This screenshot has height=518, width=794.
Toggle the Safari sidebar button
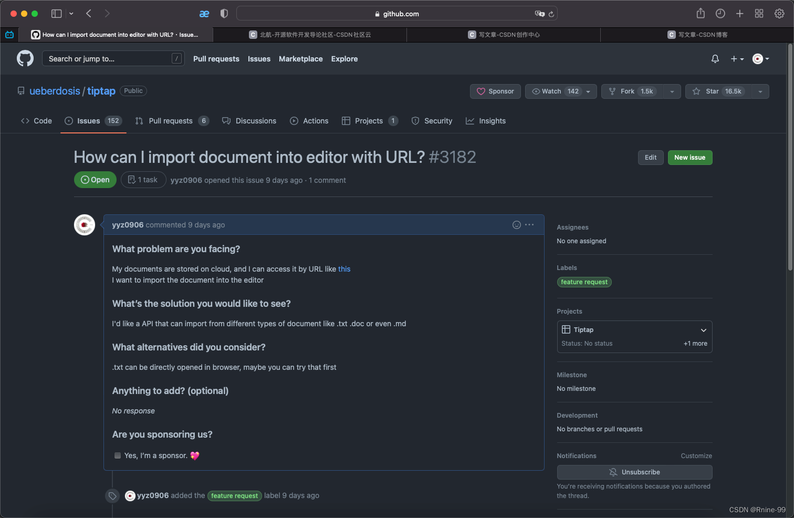56,14
